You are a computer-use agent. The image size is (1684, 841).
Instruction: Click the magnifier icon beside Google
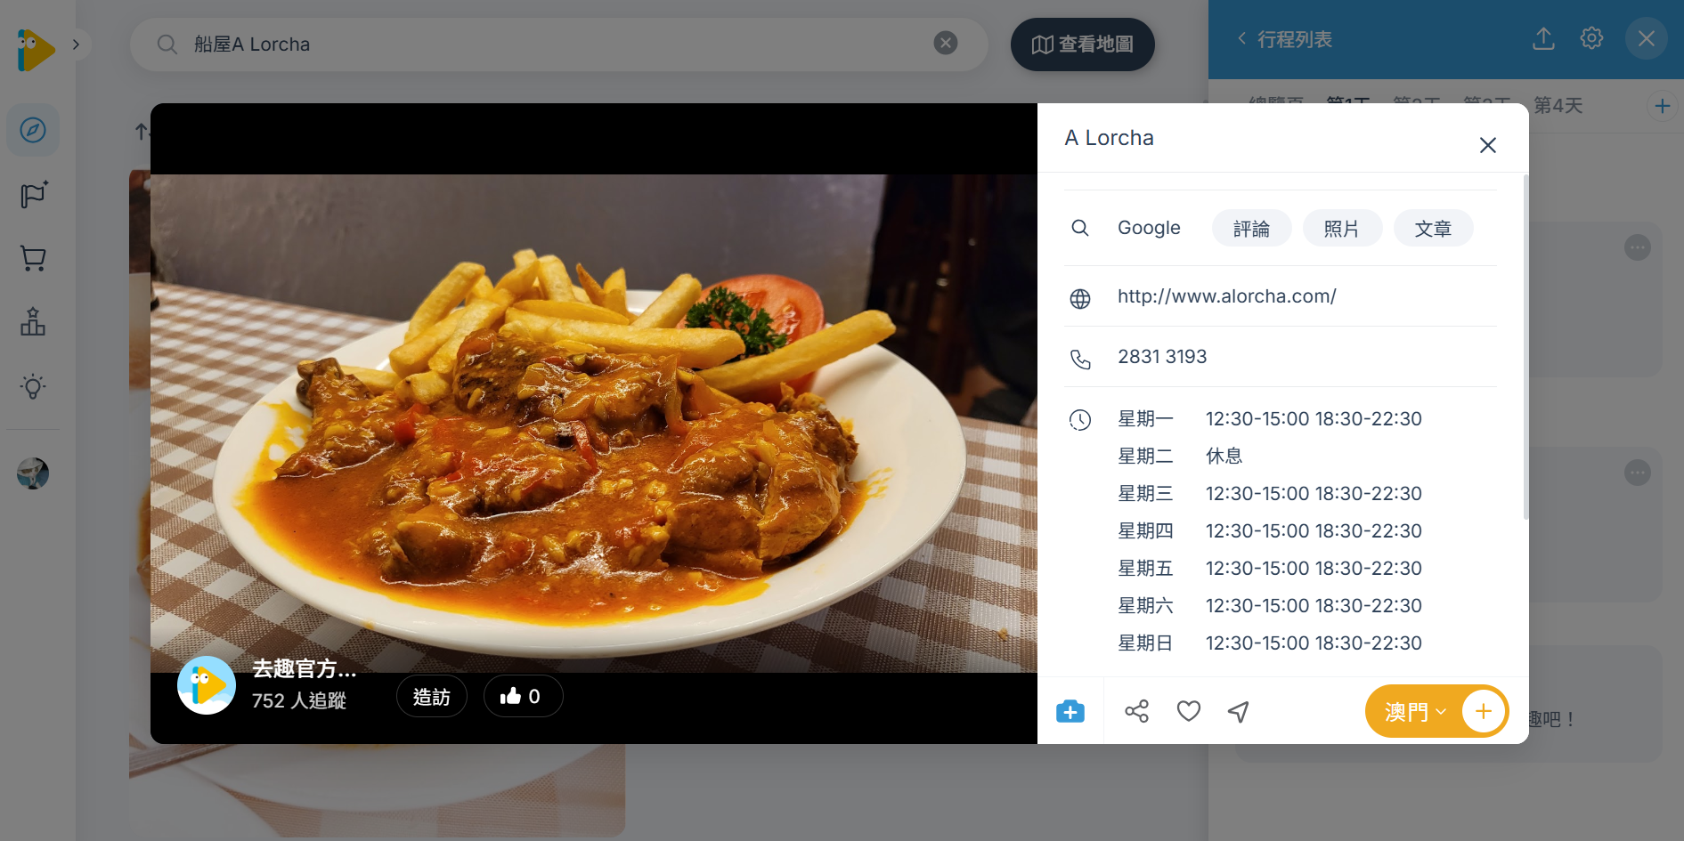1079,228
